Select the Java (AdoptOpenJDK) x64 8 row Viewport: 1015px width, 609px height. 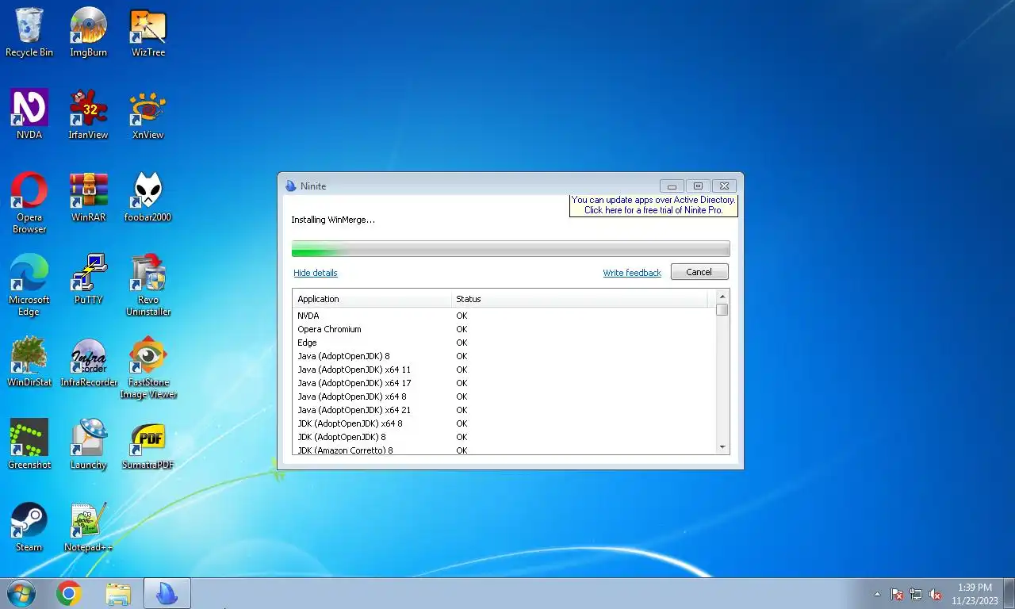504,396
